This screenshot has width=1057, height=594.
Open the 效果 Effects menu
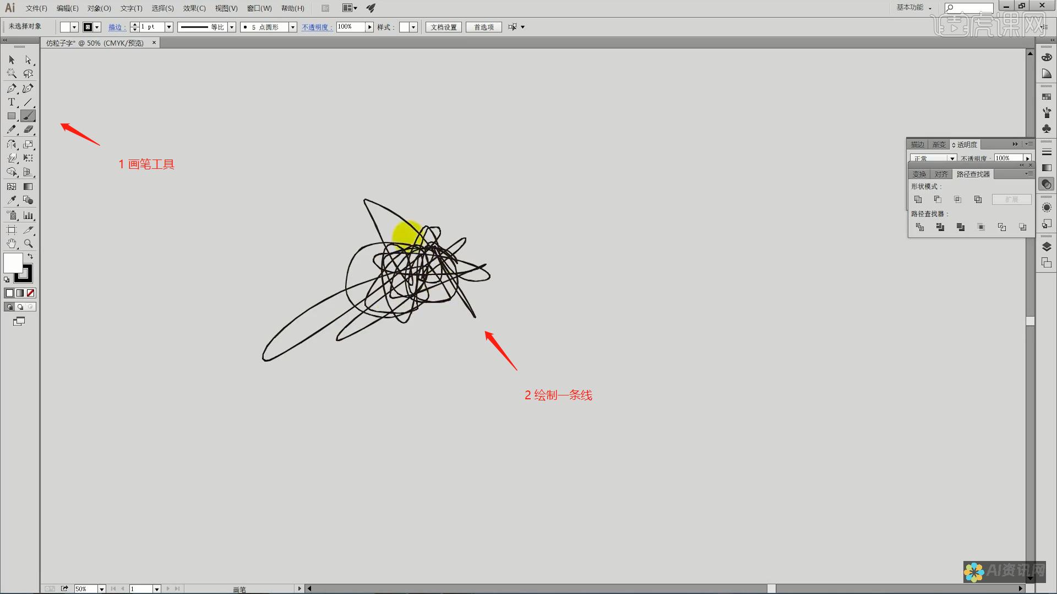[x=192, y=8]
